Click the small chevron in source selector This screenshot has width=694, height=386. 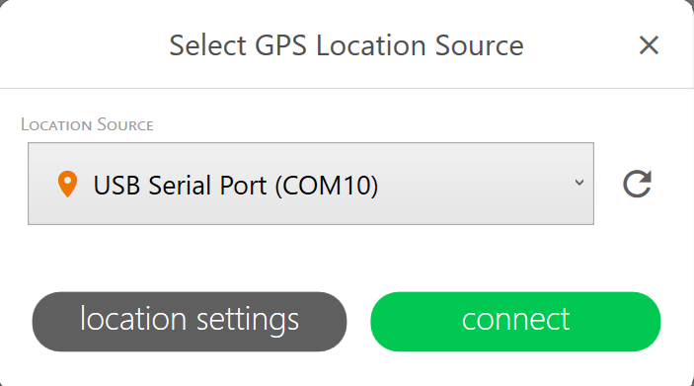(578, 183)
